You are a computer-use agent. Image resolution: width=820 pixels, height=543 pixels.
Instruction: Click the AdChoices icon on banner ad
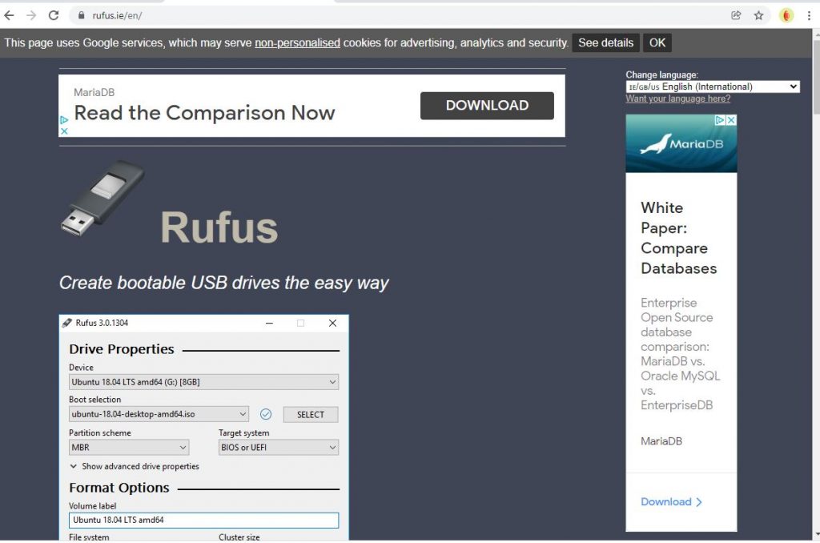click(x=64, y=120)
